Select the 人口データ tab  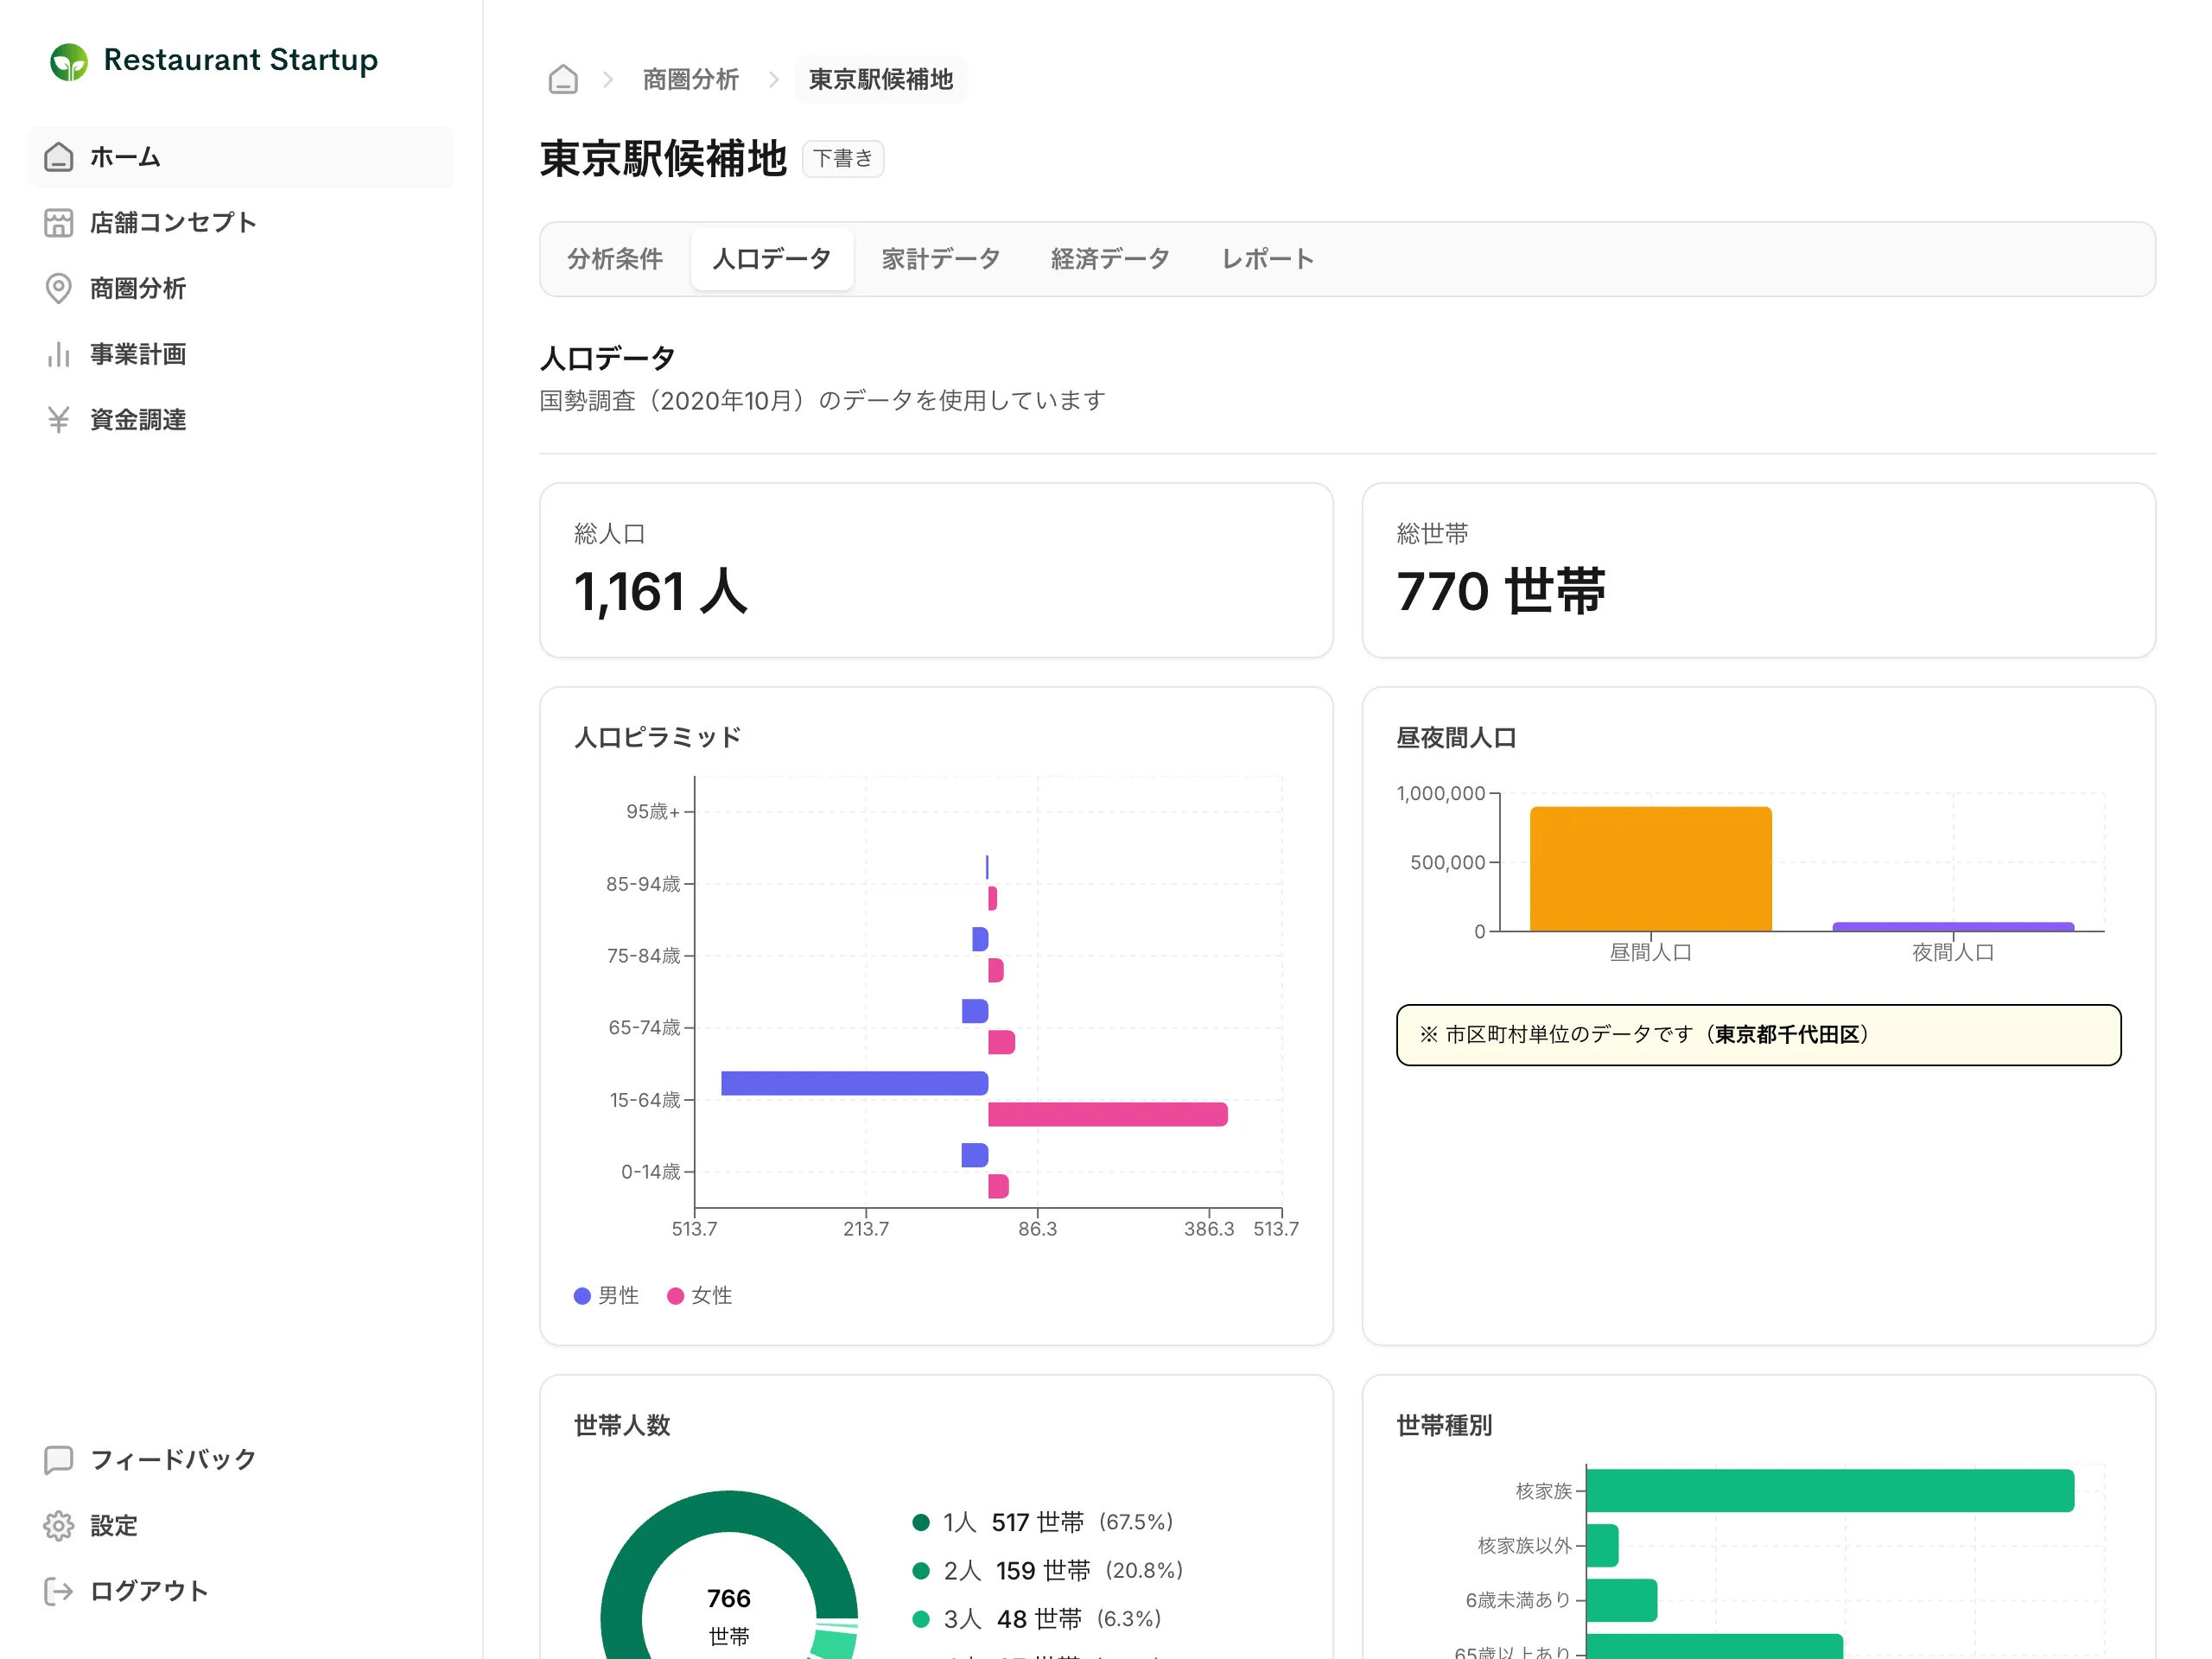[x=772, y=259]
